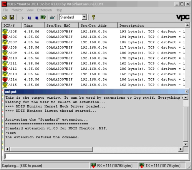Image resolution: width=192 pixels, height=170 pixels.
Task: Click output window scroll down arrow
Action: click(x=185, y=144)
